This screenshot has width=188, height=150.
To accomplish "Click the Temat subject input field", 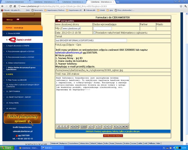I will (x=91, y=40).
